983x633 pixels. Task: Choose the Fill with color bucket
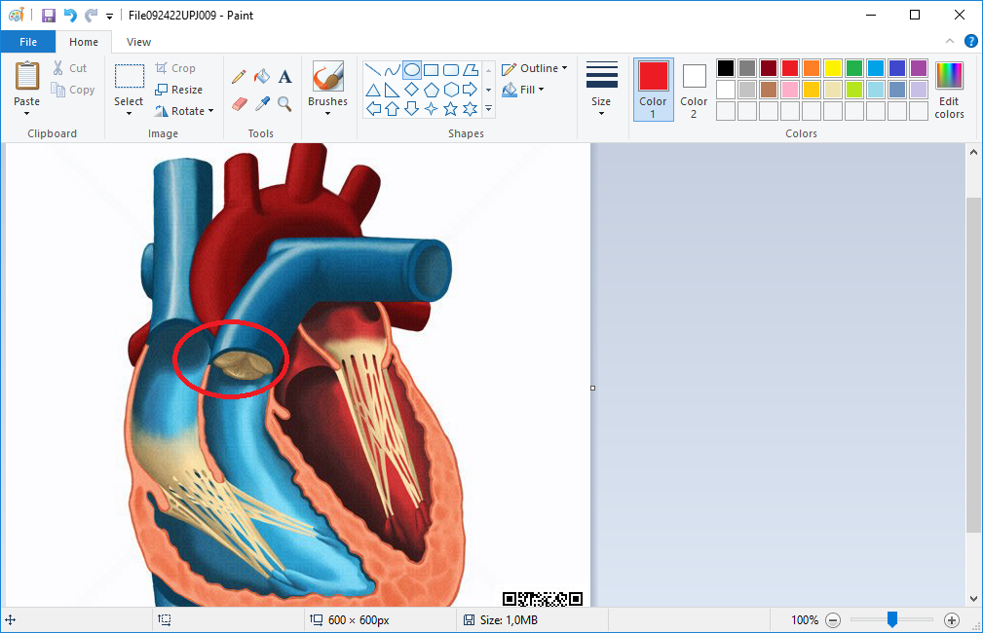point(261,76)
